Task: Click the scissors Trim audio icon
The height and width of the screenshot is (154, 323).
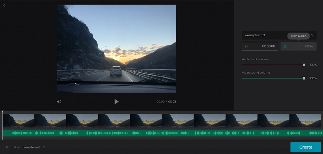Action: (285, 46)
